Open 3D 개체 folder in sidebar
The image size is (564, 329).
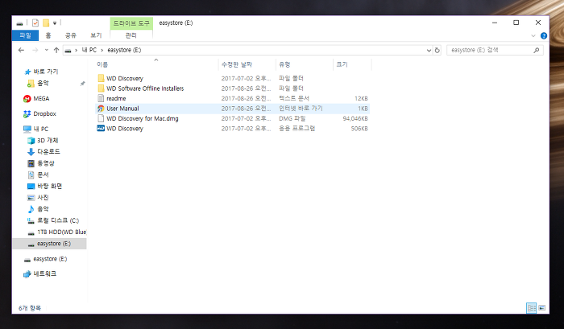48,141
